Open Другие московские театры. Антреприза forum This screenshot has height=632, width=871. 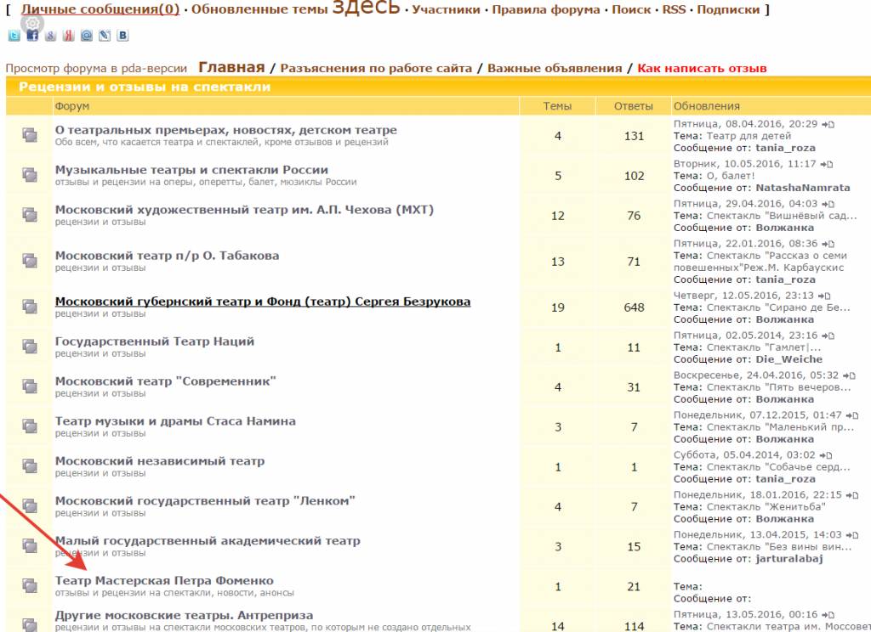pyautogui.click(x=184, y=615)
